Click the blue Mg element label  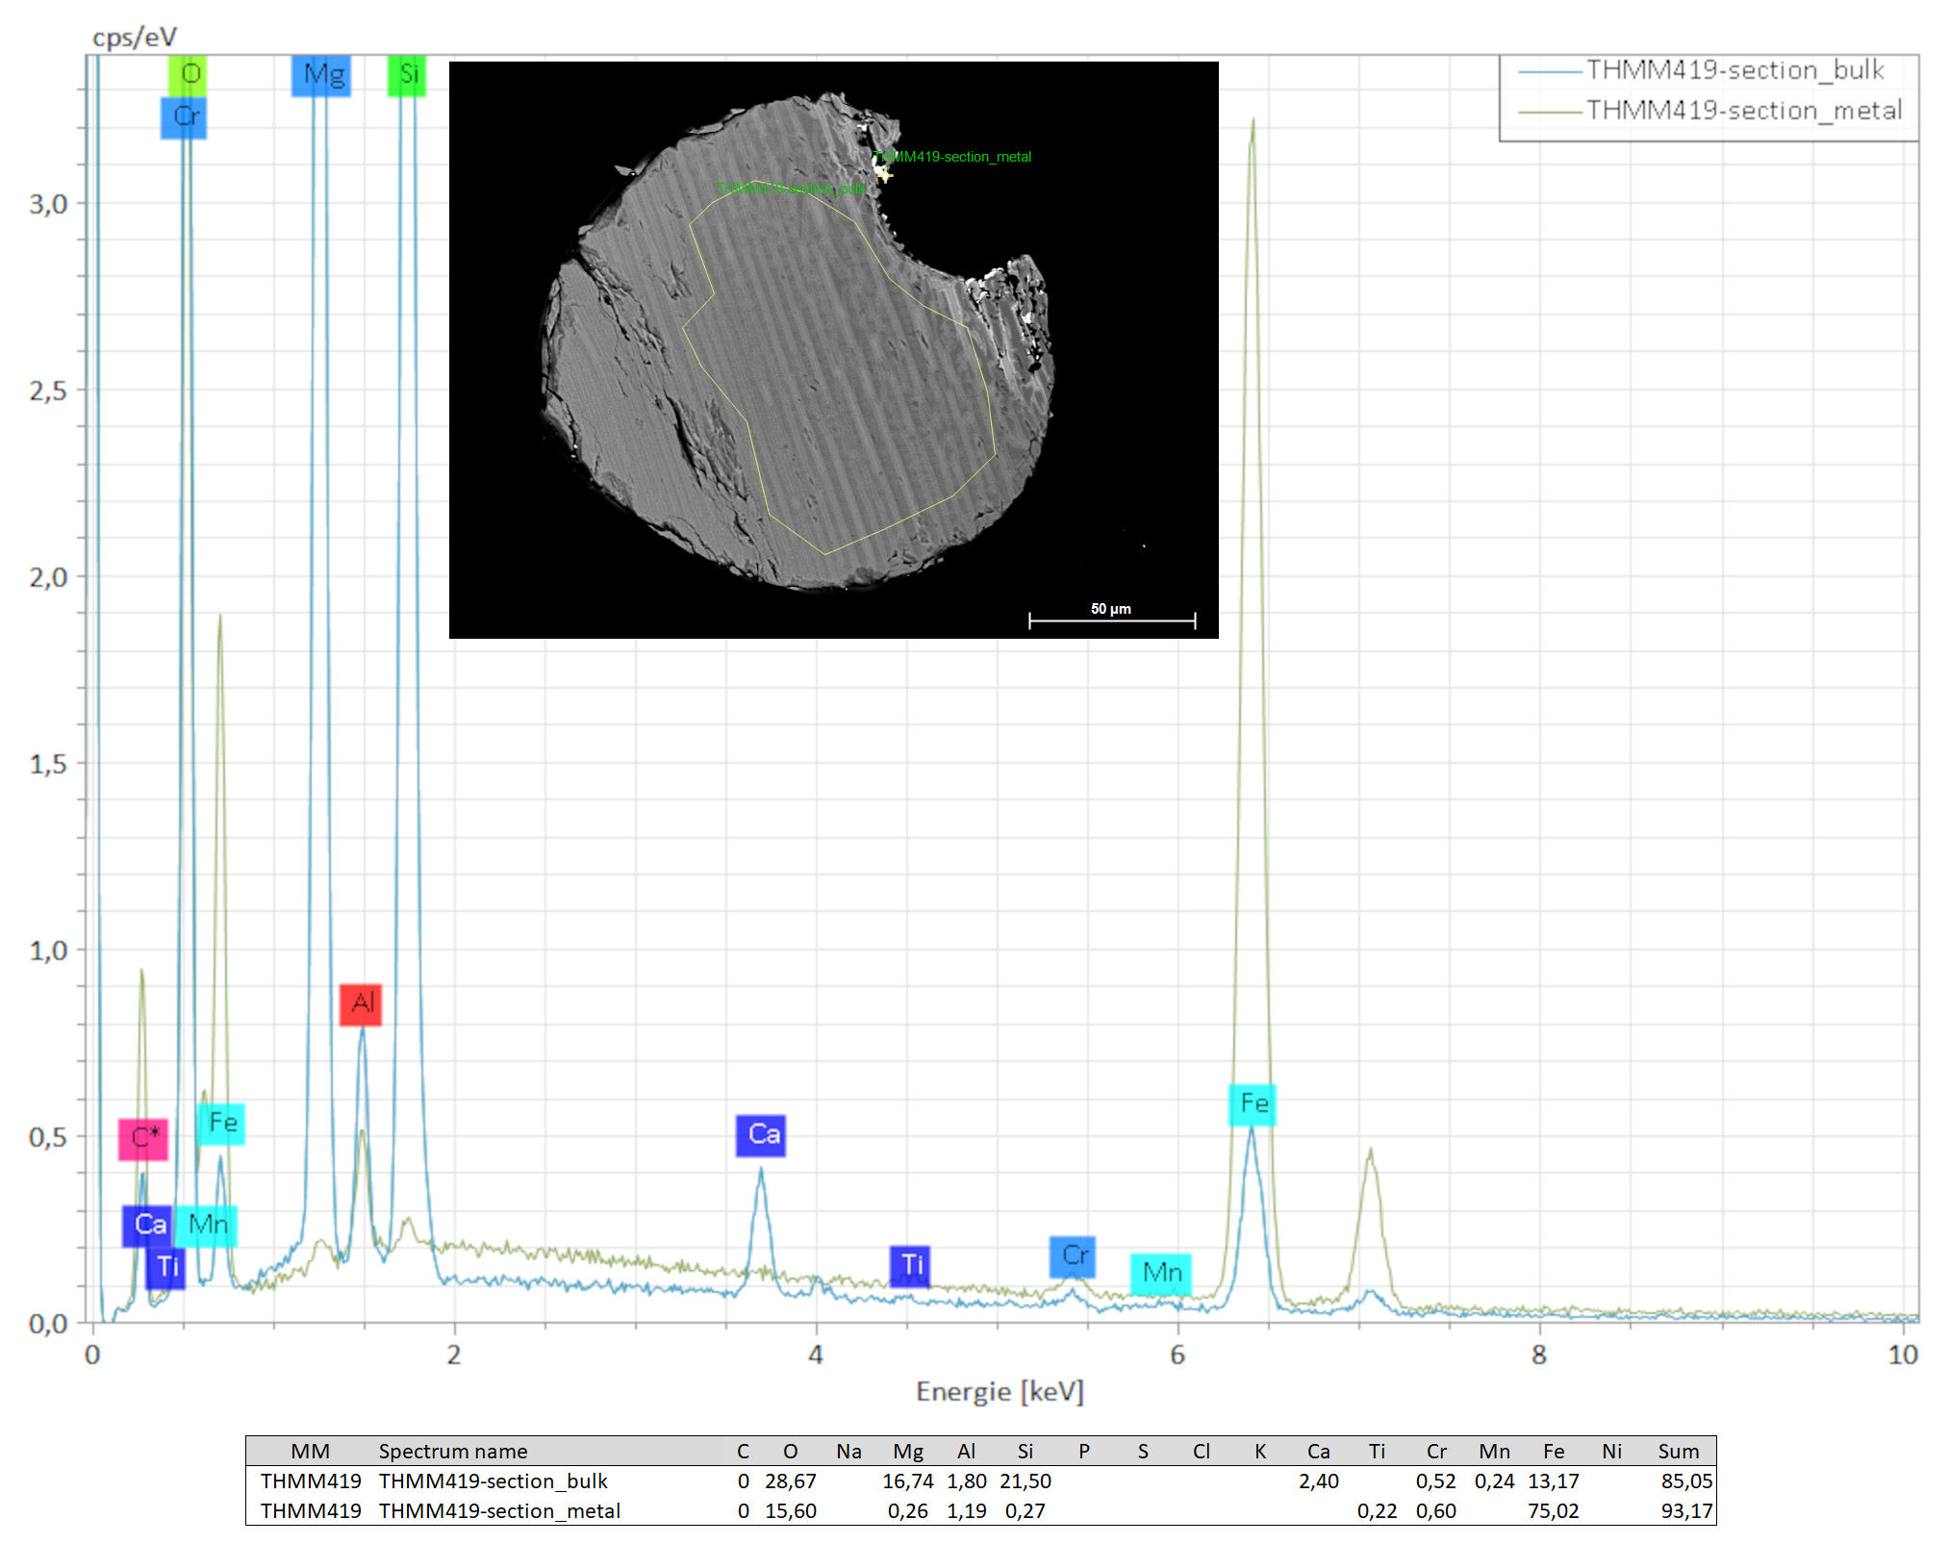(321, 75)
